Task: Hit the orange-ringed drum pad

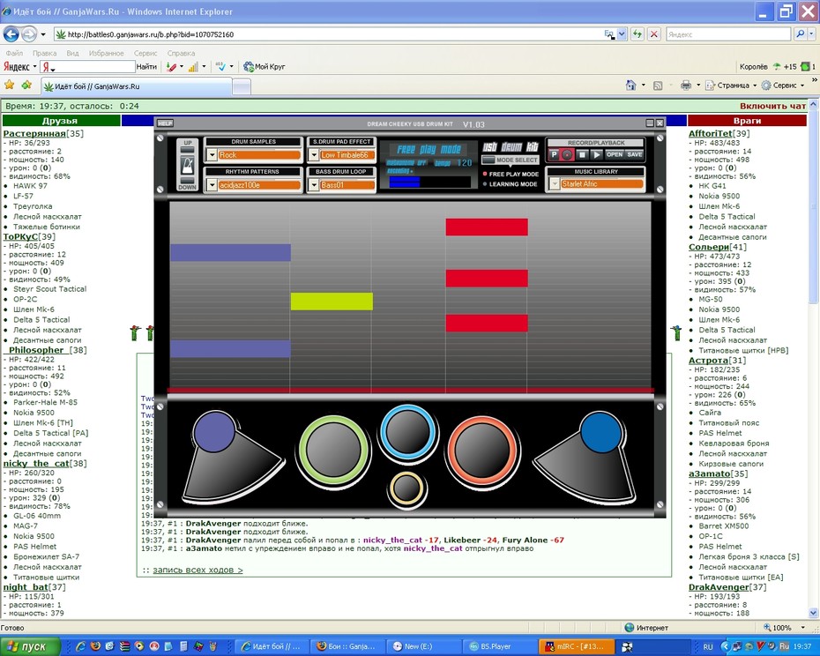Action: pyautogui.click(x=481, y=450)
